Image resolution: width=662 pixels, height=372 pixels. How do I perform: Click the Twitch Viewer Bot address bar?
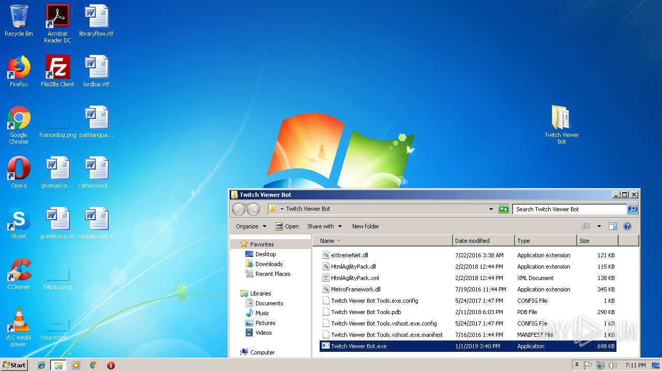[382, 209]
